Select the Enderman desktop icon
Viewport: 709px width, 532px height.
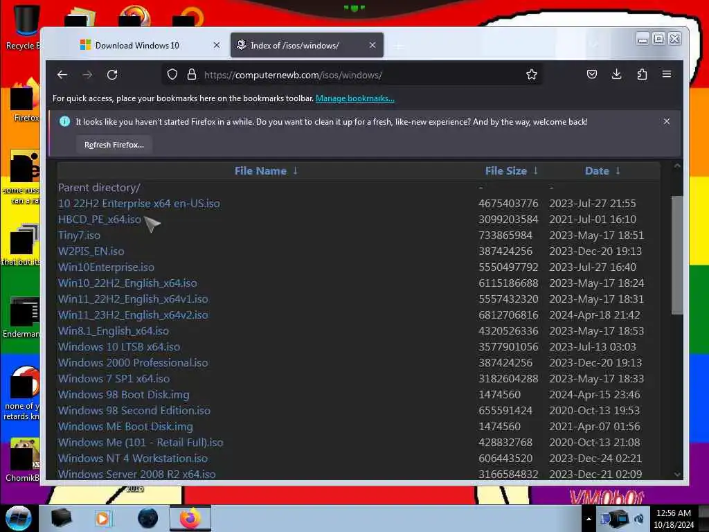(x=21, y=317)
